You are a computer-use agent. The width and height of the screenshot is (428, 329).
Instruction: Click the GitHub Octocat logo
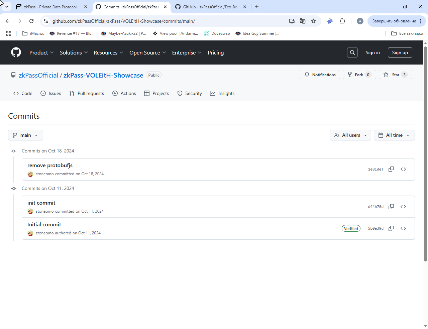(16, 52)
